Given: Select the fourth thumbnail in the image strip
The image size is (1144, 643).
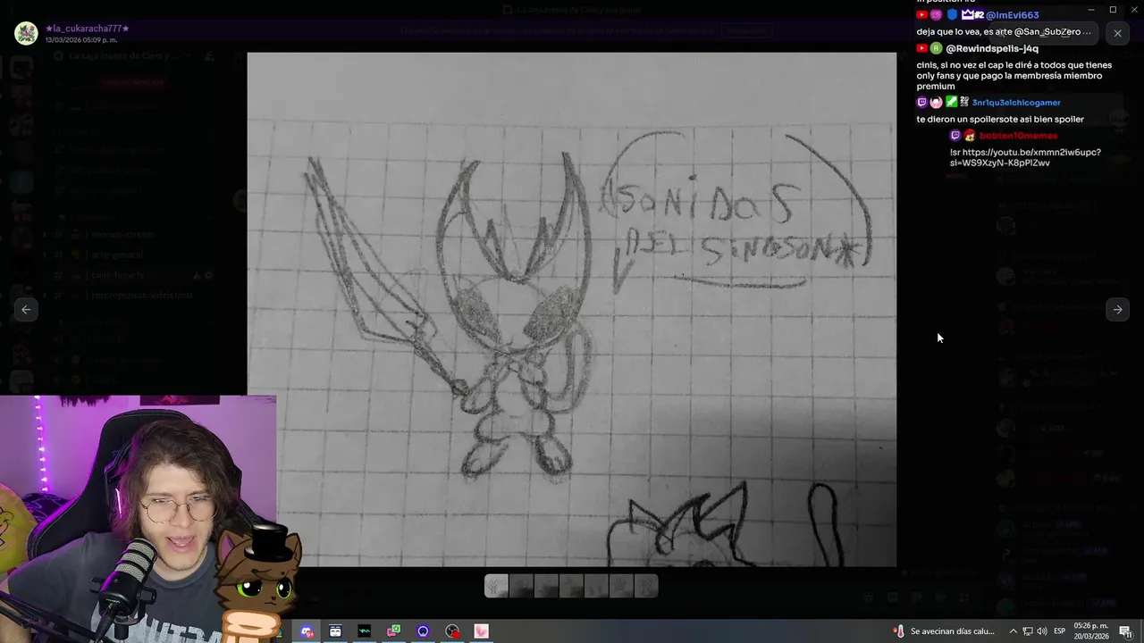Looking at the screenshot, I should tap(571, 586).
